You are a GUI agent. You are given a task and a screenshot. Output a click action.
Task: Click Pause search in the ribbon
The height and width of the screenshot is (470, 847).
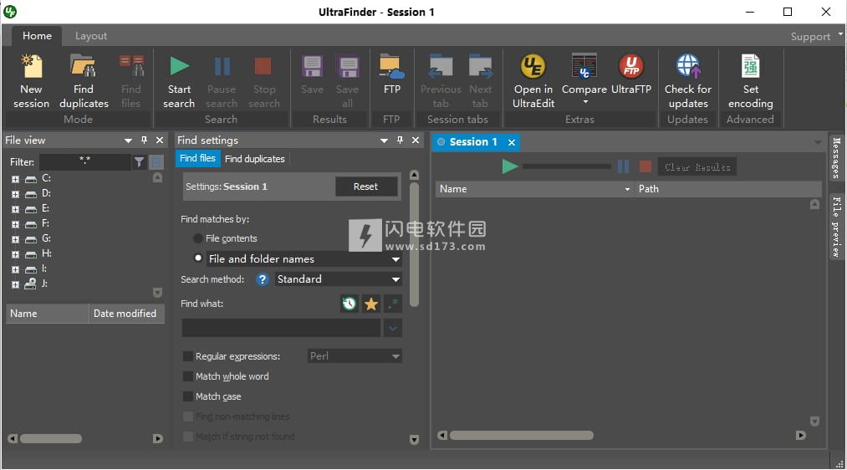pos(222,82)
